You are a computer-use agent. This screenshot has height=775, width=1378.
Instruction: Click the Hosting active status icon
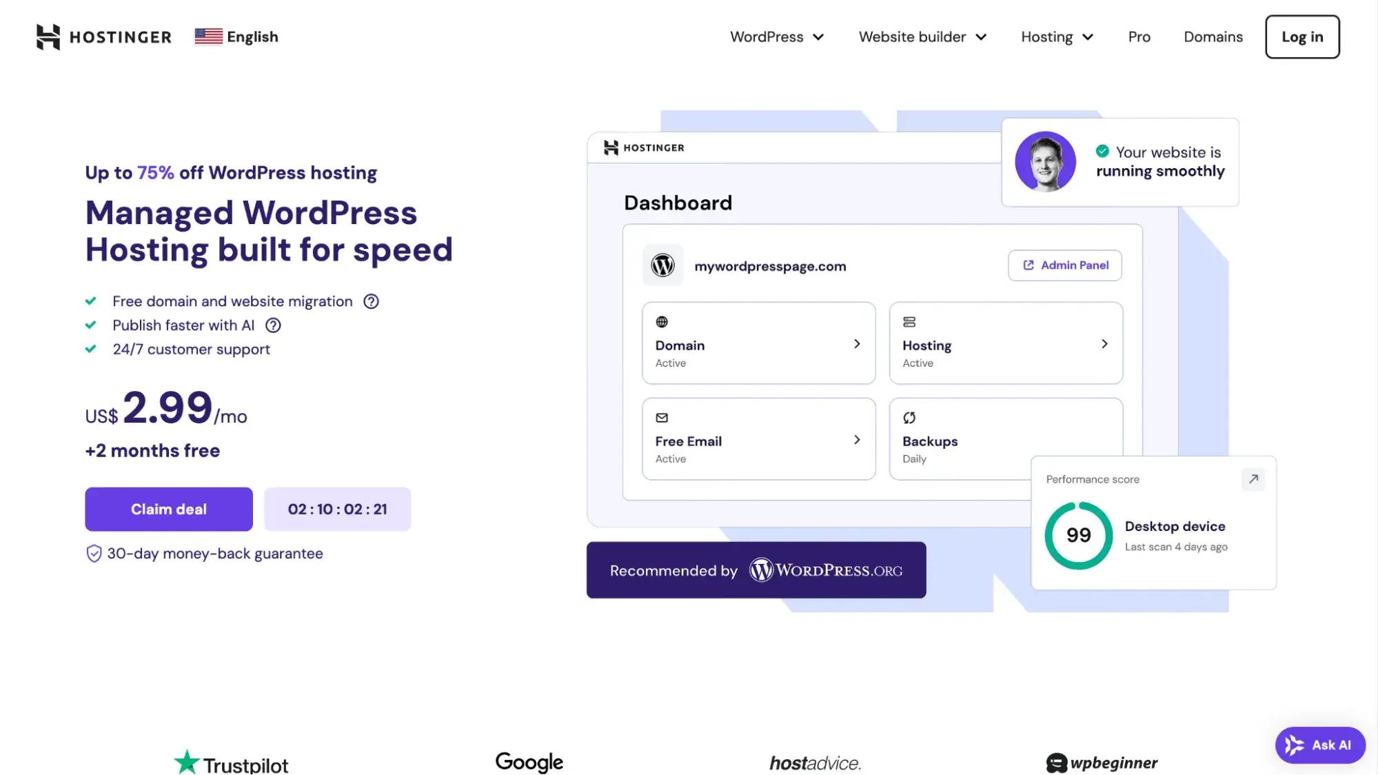tap(909, 323)
